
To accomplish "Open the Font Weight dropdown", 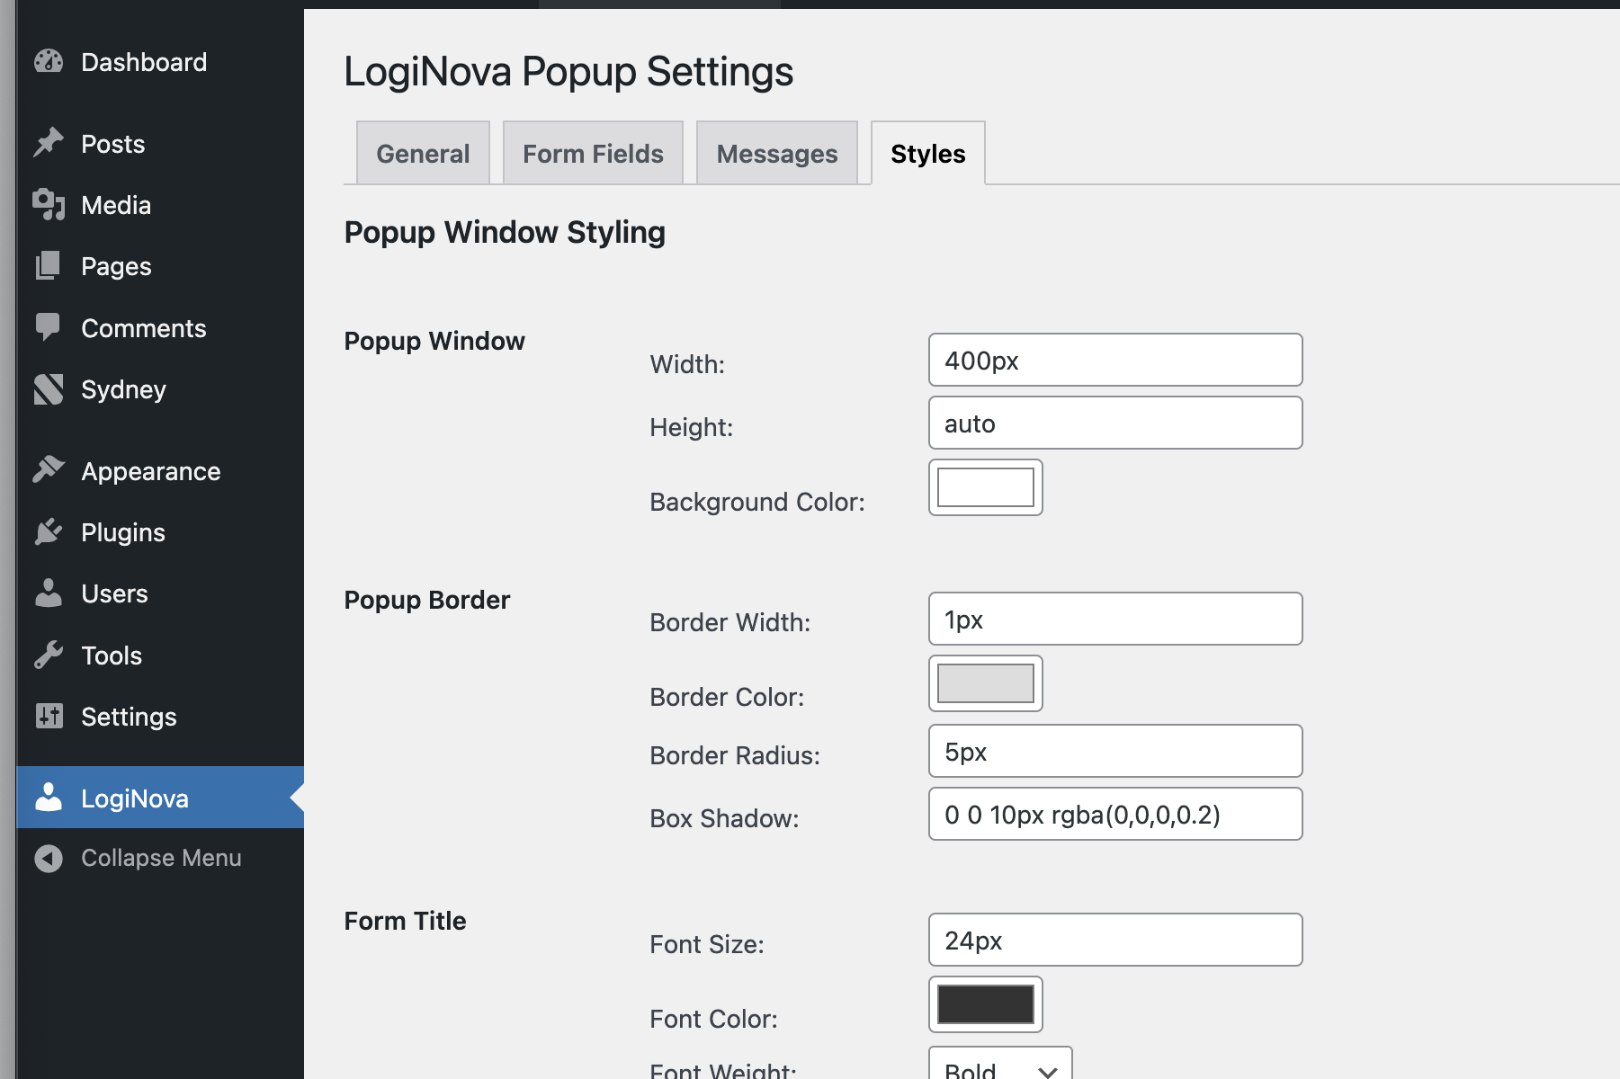I will (x=998, y=1068).
